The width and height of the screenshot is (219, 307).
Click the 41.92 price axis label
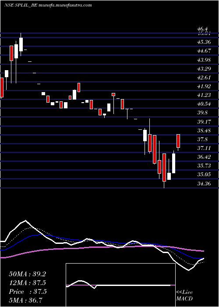(204, 86)
